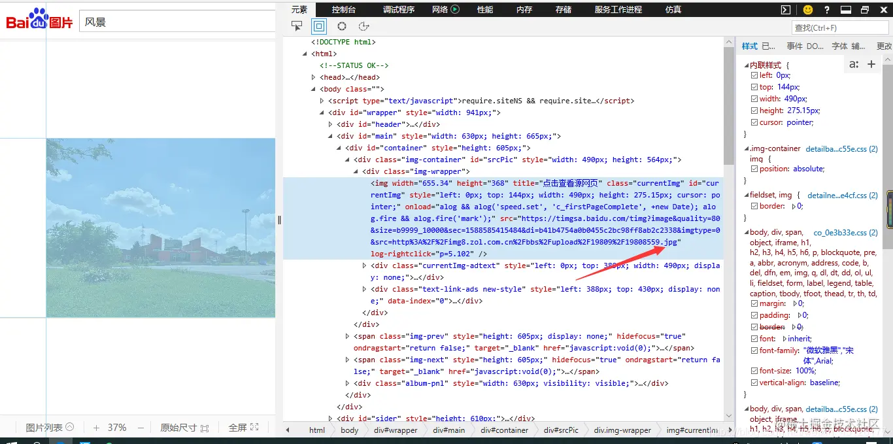This screenshot has width=893, height=444.
Task: Switch to the Debugger tab
Action: click(x=399, y=9)
